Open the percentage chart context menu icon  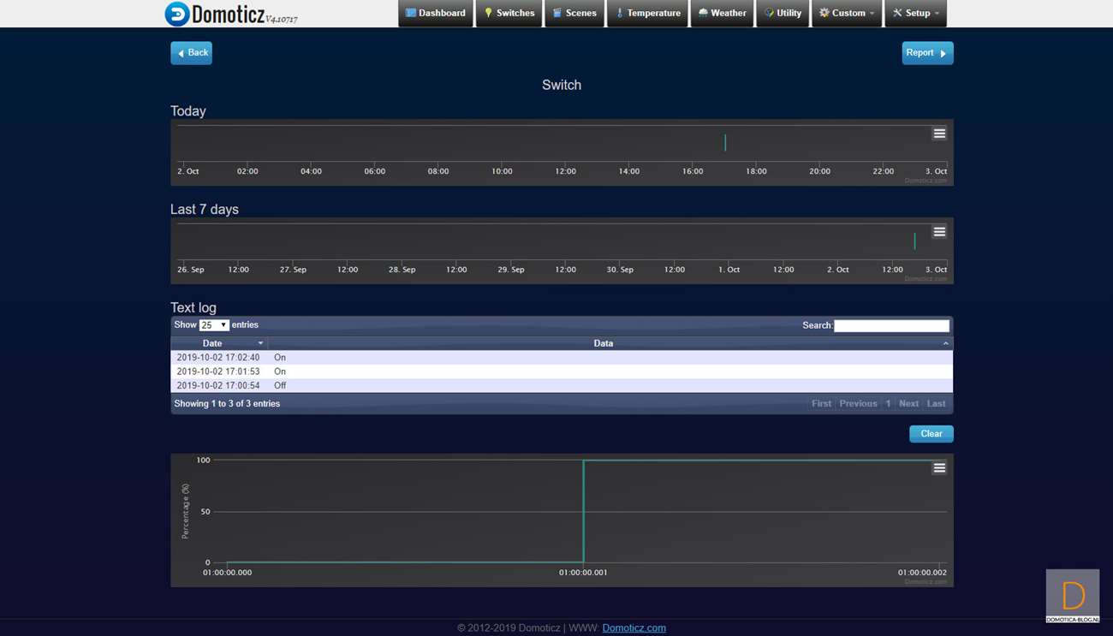click(x=939, y=468)
